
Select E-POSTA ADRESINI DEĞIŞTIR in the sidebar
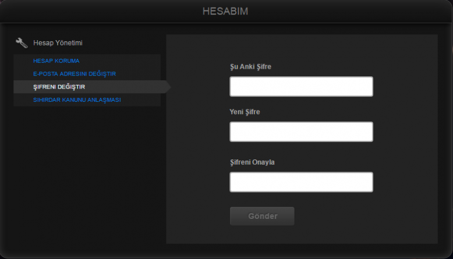(x=75, y=74)
